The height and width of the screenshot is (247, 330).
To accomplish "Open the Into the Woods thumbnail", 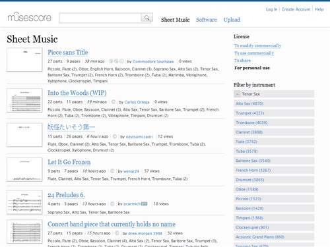I will (24, 100).
